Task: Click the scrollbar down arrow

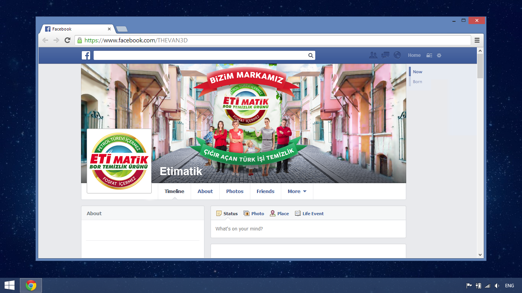Action: pos(480,254)
